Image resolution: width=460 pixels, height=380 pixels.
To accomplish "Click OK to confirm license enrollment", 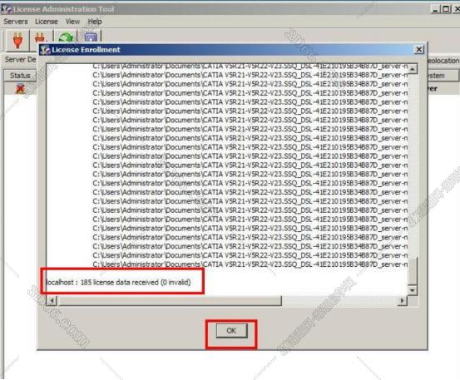I will (232, 331).
